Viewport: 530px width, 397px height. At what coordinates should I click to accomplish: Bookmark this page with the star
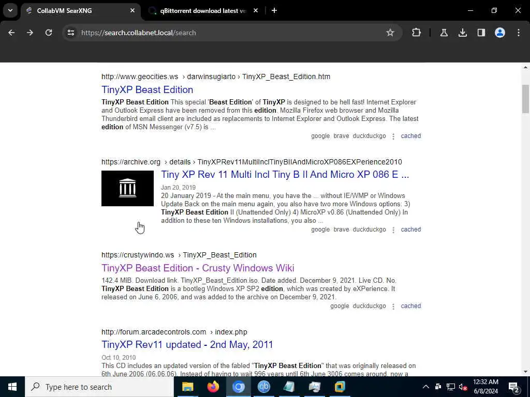coord(390,33)
